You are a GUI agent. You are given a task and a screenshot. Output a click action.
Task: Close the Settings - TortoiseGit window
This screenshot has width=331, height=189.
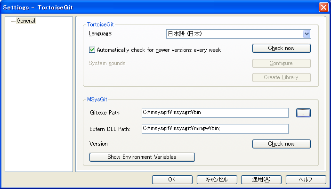click(323, 8)
